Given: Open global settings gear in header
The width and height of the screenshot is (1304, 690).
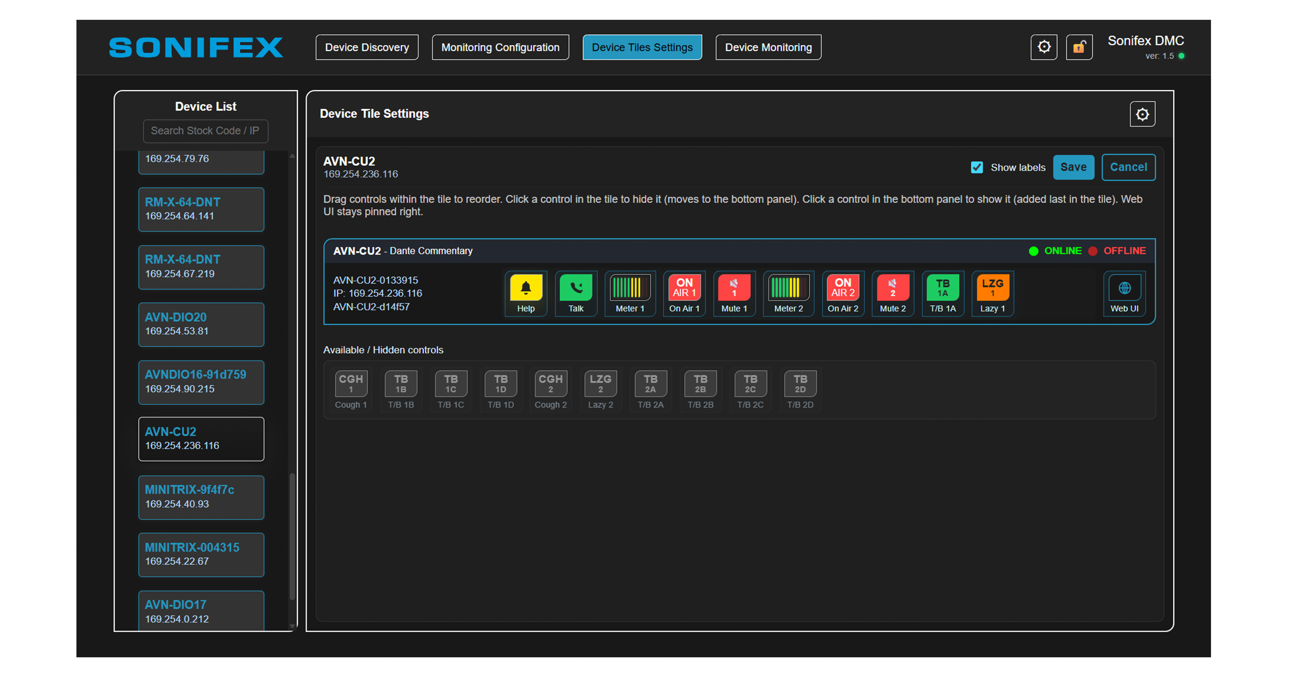Looking at the screenshot, I should (x=1044, y=47).
